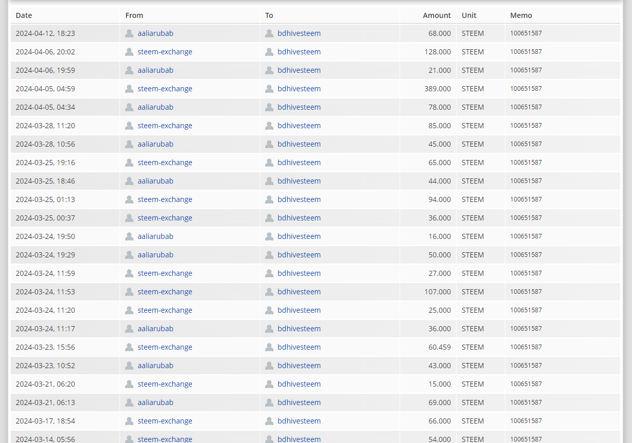Select amount 15.000 in 2024-03-21 row
The height and width of the screenshot is (443, 632).
coord(440,384)
